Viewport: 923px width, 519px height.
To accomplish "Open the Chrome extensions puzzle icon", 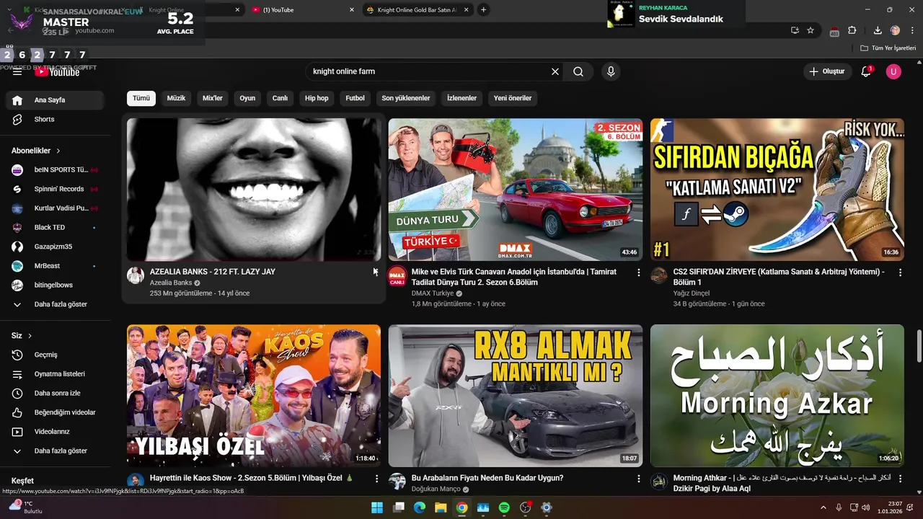I will (852, 30).
